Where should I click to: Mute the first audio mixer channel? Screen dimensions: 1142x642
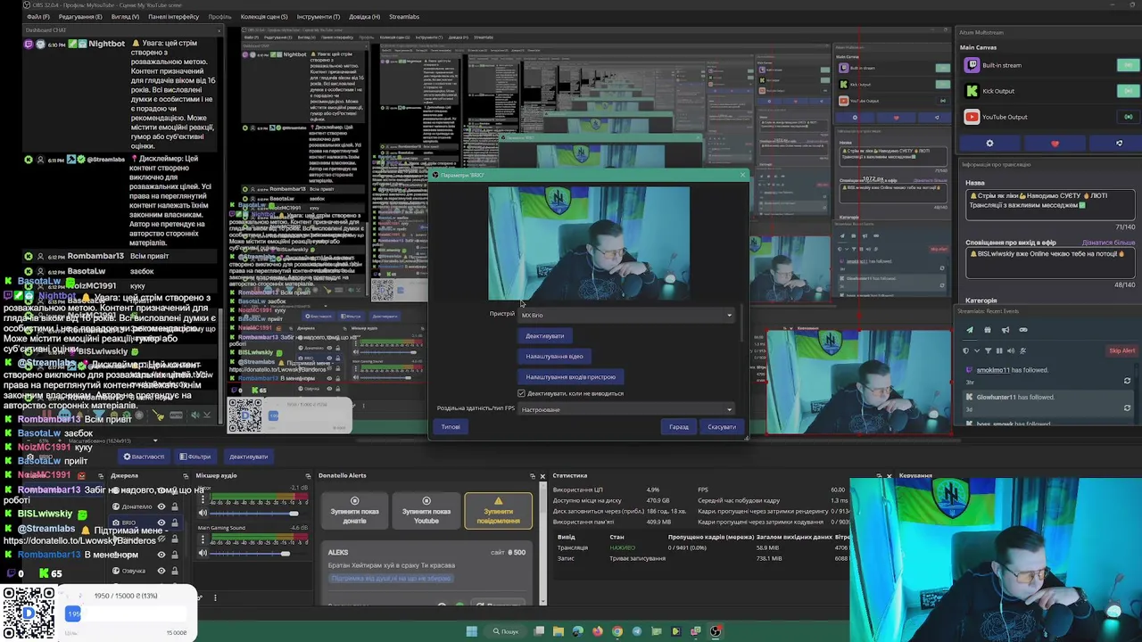click(x=203, y=513)
